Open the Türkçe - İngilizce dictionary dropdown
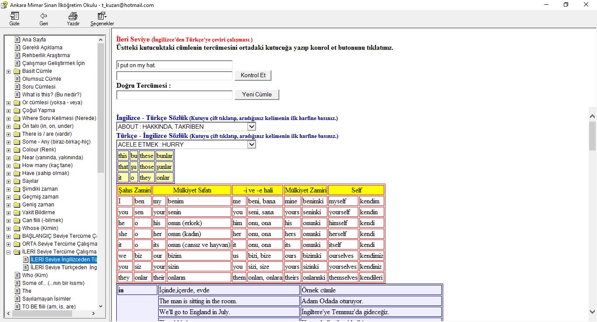Image resolution: width=597 pixels, height=322 pixels. 251,144
